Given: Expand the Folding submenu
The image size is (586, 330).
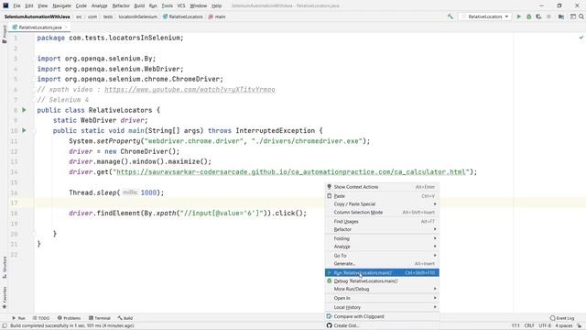Looking at the screenshot, I should click(x=382, y=238).
